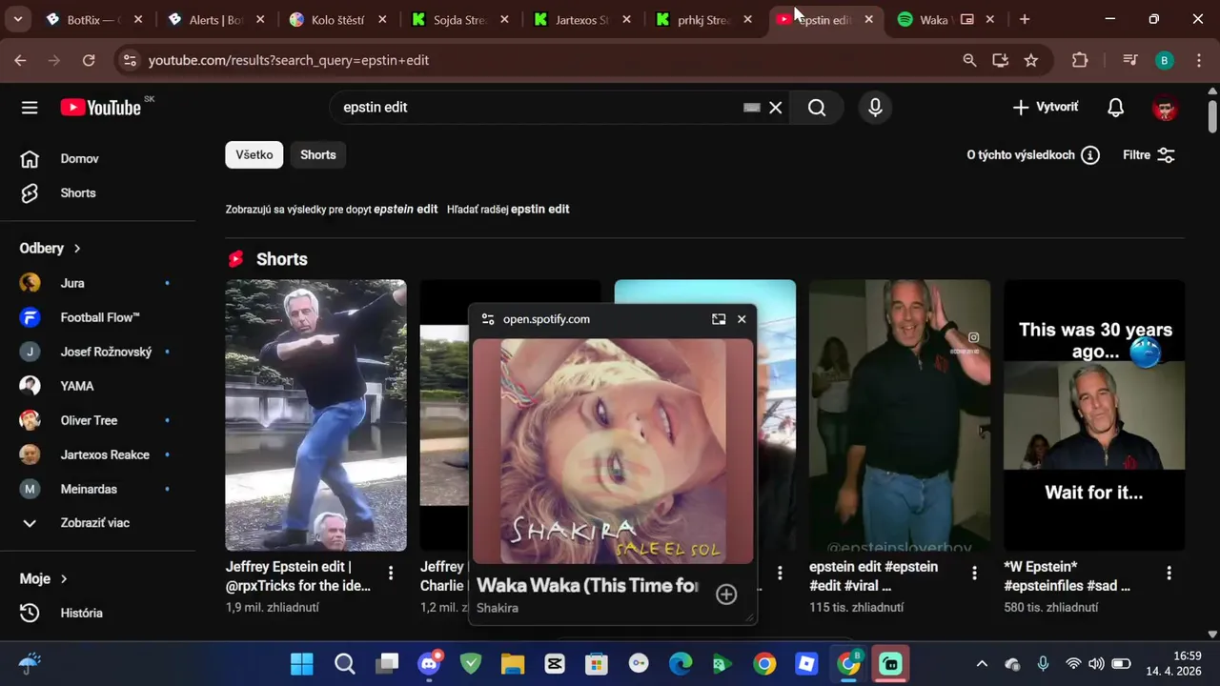Open Filtre search filters
Screen dimensions: 1220x686
[x=1149, y=155]
